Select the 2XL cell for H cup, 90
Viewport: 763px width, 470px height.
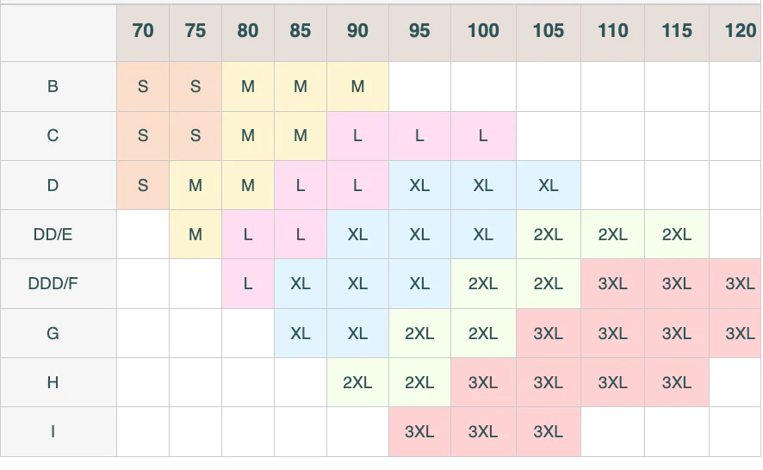click(x=357, y=382)
